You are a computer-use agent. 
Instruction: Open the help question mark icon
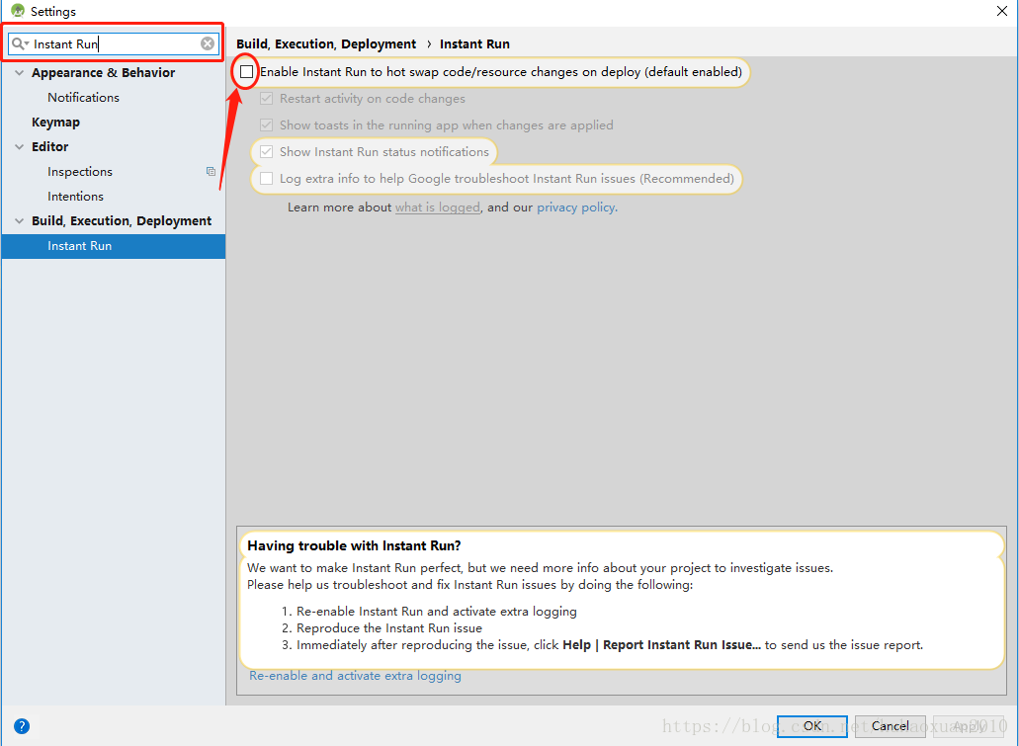22,726
